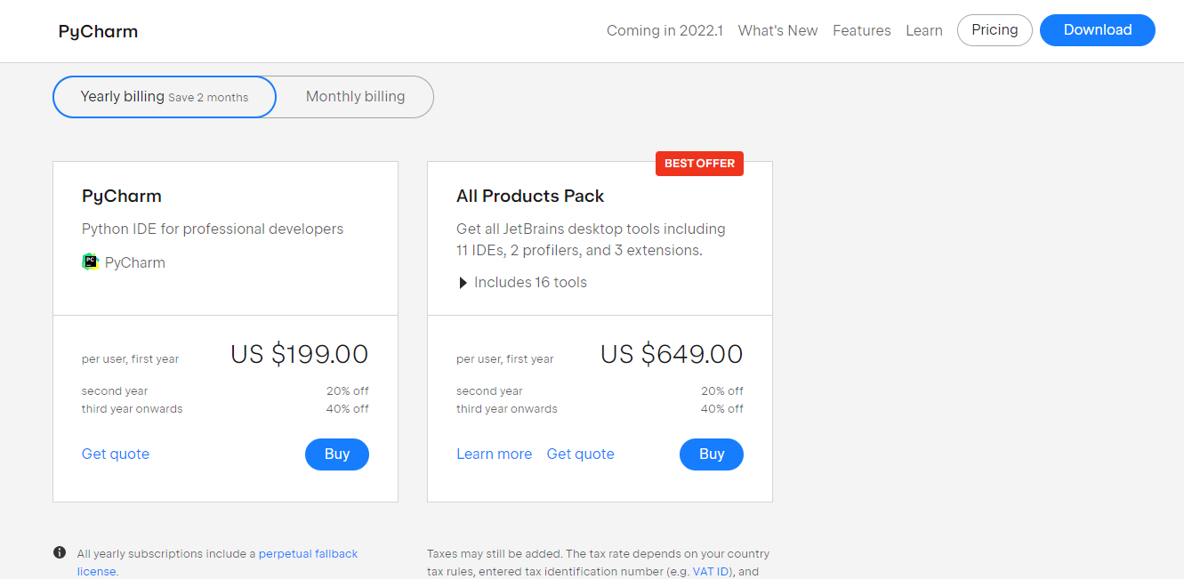Open the perpetual fallback license link
This screenshot has height=579, width=1184.
point(308,554)
